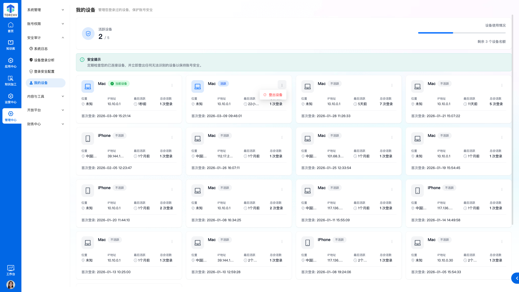Screen dimensions: 519x292
Task: Click the device usage progress bar
Action: tap(462, 33)
